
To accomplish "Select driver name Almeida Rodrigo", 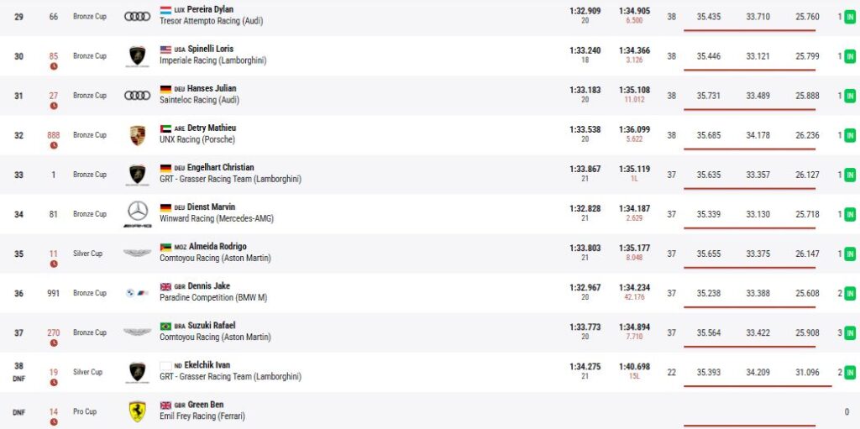I will click(x=218, y=246).
